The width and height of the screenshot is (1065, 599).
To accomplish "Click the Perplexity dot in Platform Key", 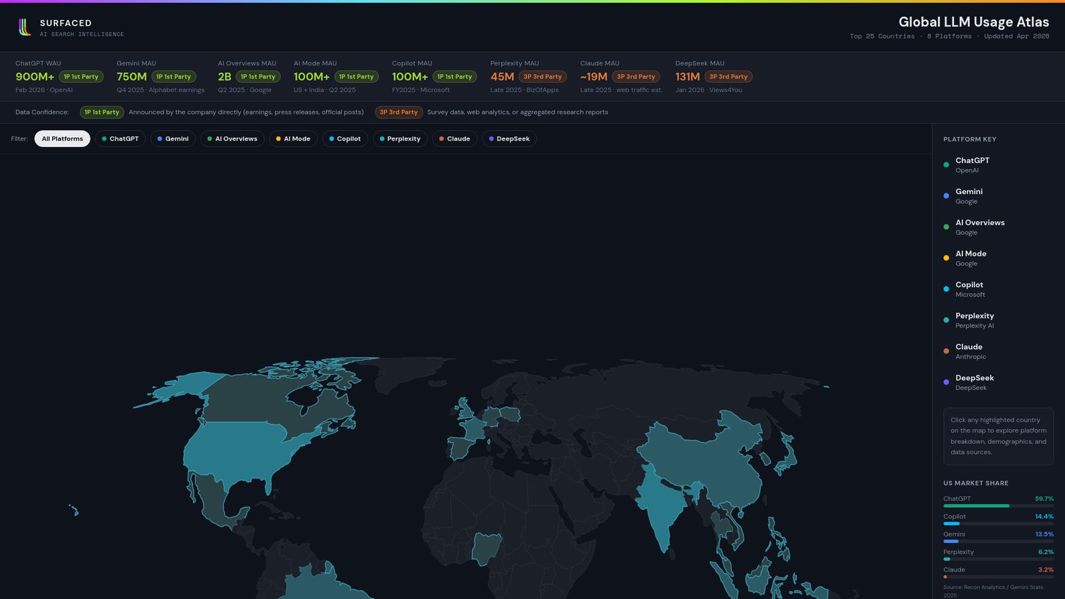I will pyautogui.click(x=947, y=320).
